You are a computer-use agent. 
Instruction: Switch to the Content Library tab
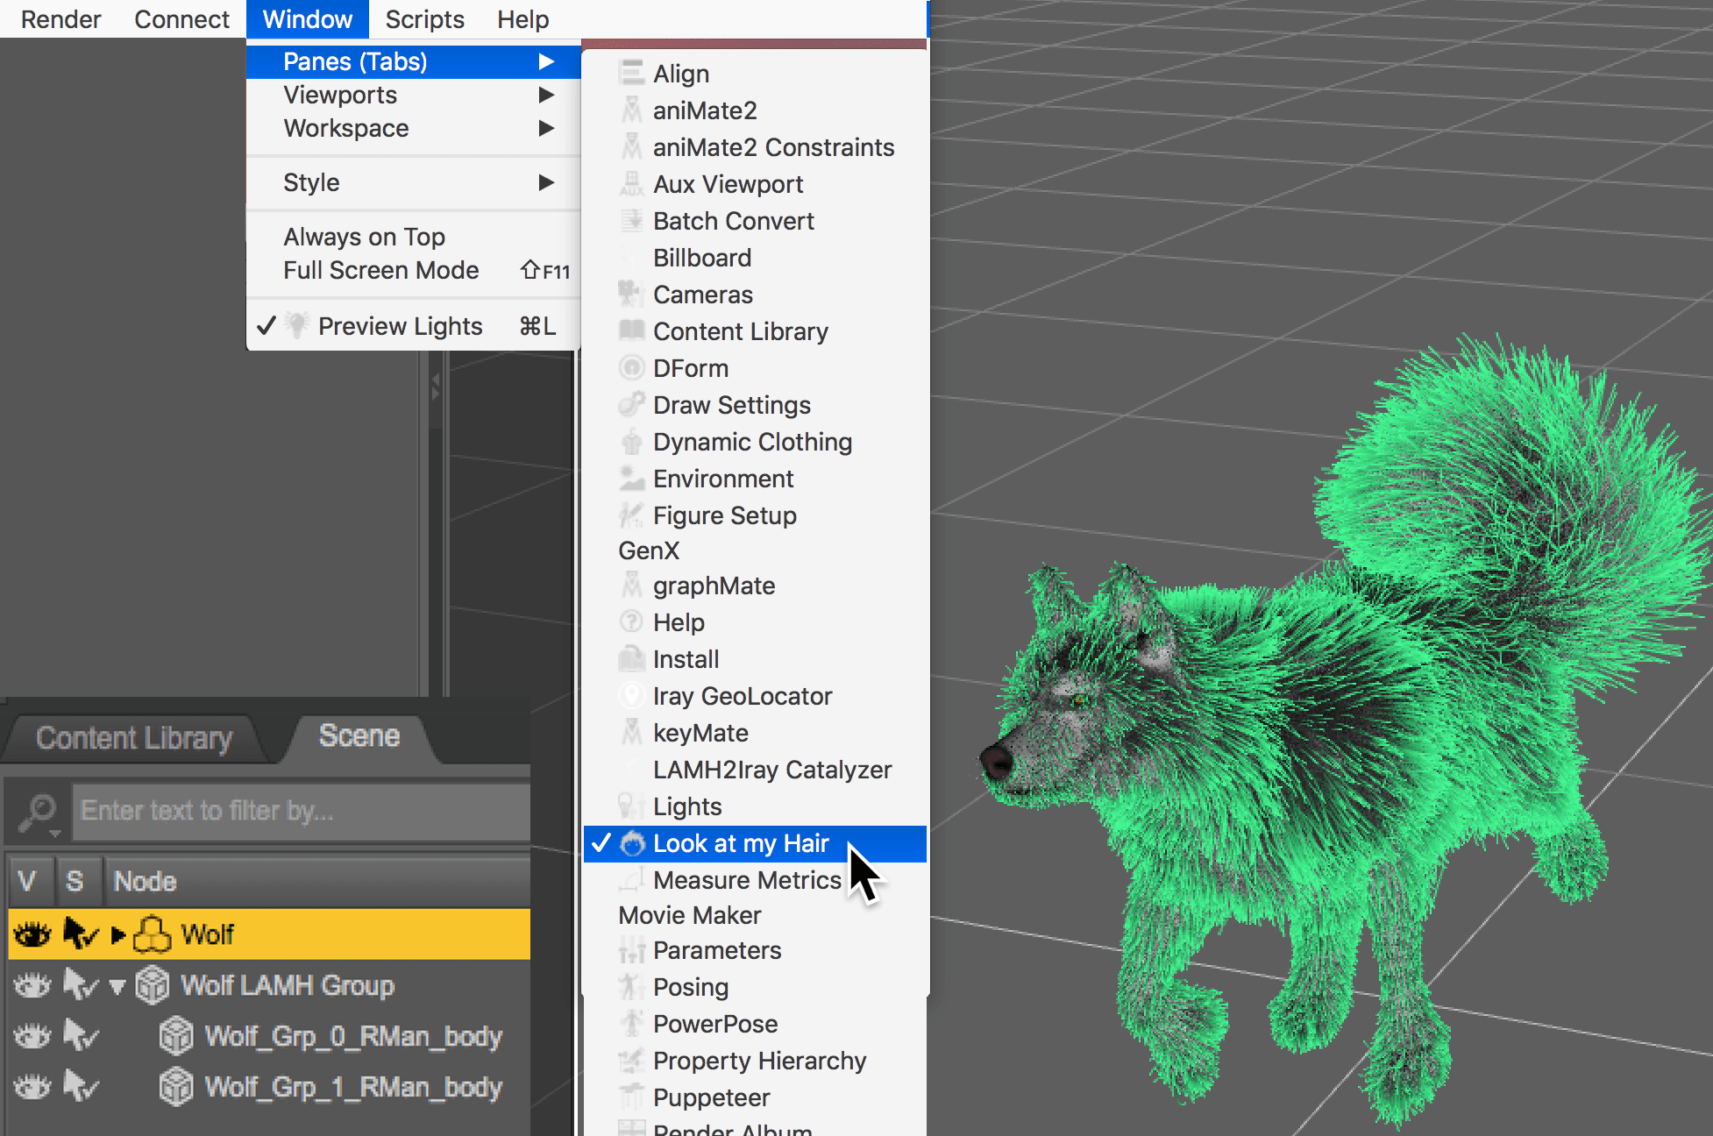point(134,738)
